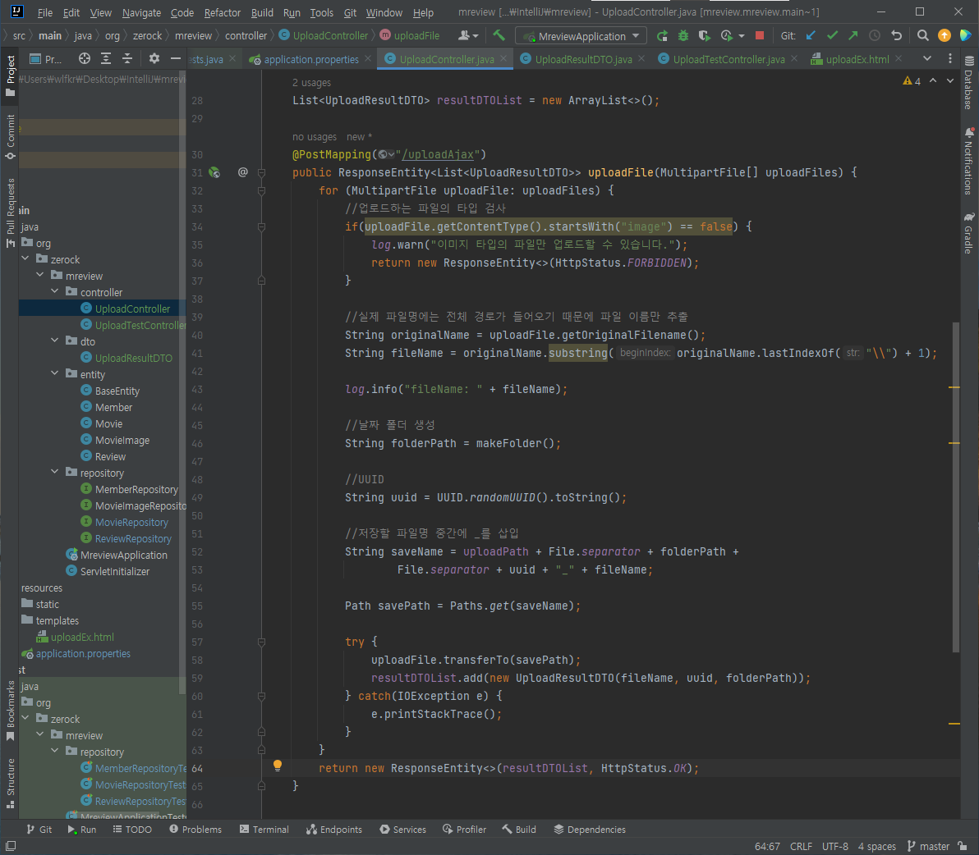
Task: Open the Build menu
Action: click(262, 12)
